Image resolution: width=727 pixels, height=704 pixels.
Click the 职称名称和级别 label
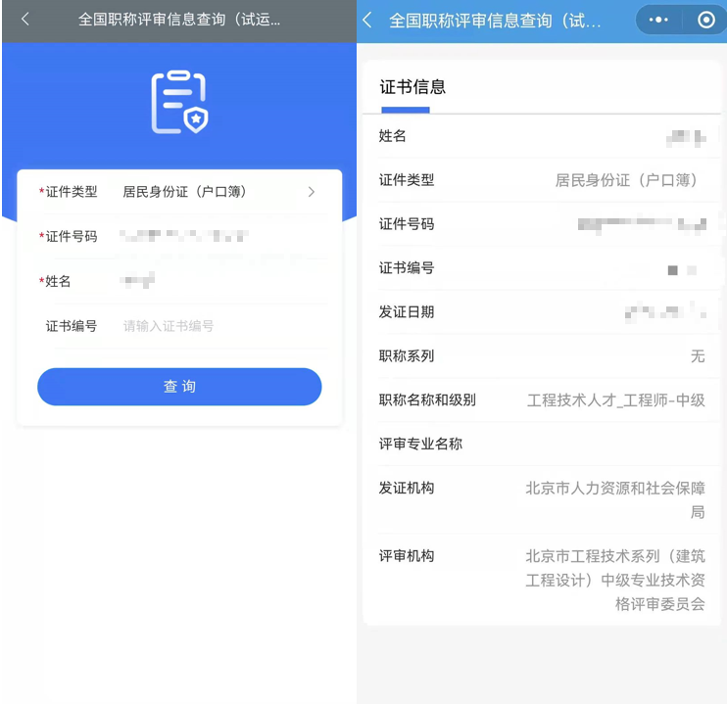pos(427,399)
